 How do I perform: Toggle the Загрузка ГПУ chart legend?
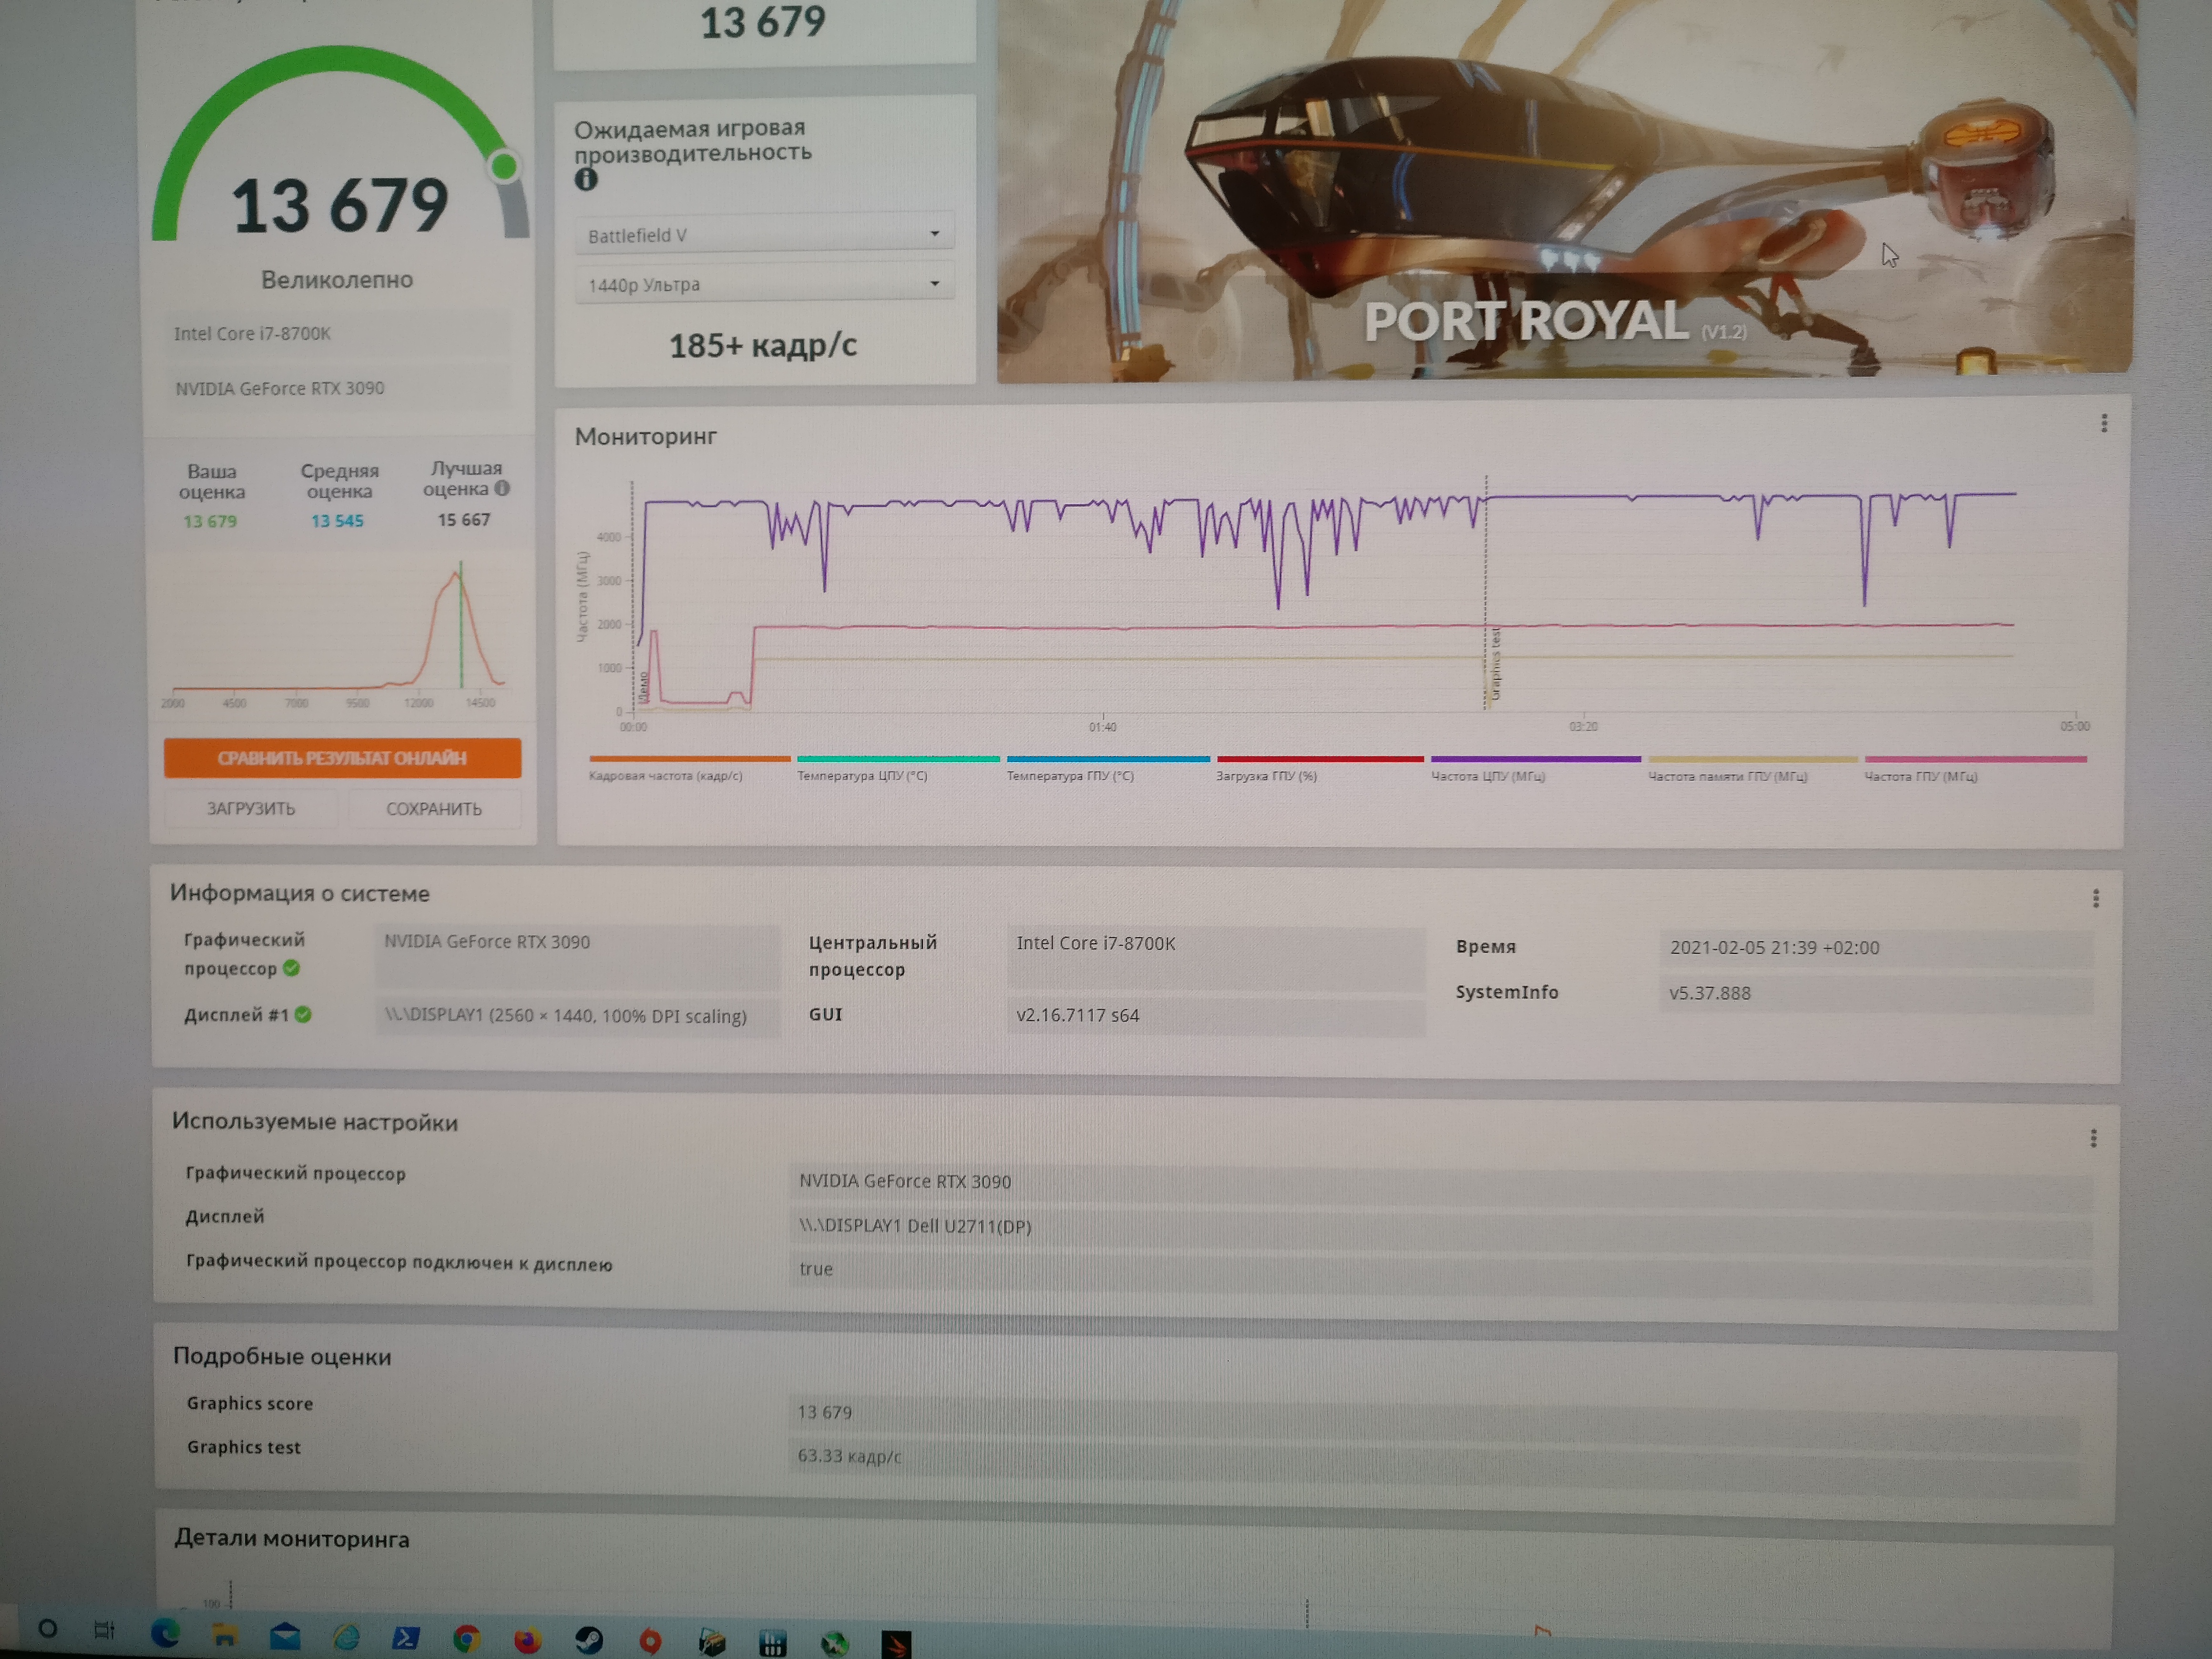[1266, 776]
